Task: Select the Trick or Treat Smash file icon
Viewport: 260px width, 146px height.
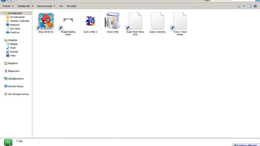Action: [180, 21]
